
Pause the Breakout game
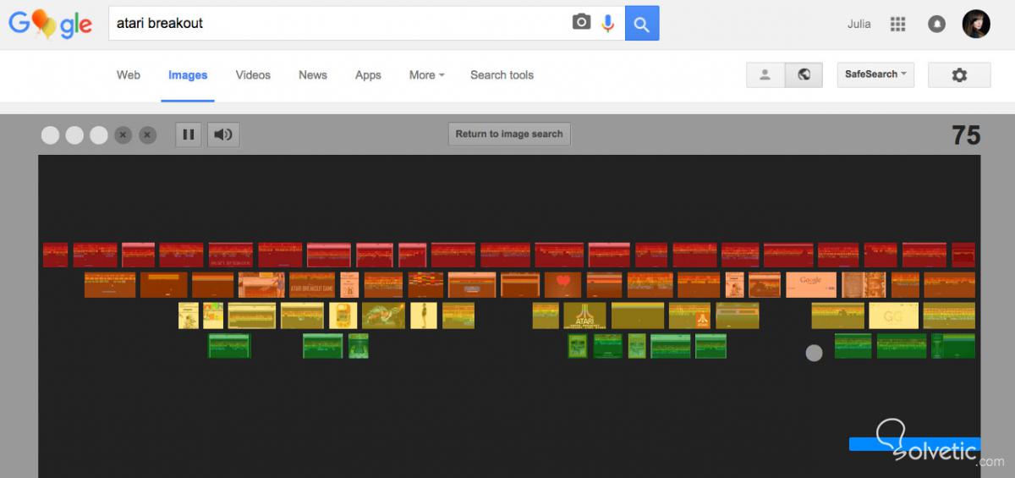189,135
